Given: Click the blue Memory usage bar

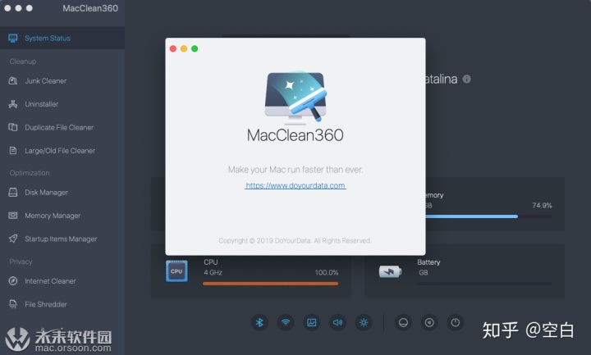Looking at the screenshot, I should pyautogui.click(x=471, y=216).
